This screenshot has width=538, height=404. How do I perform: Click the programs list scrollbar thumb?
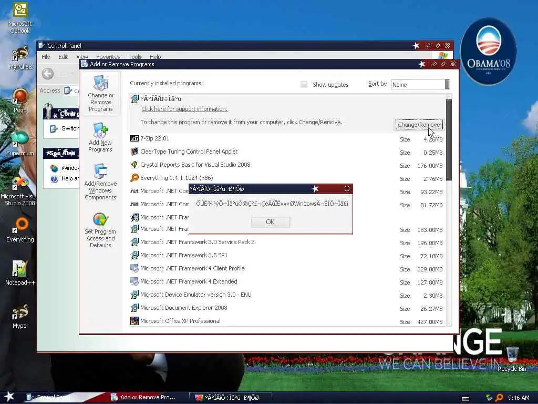[449, 139]
